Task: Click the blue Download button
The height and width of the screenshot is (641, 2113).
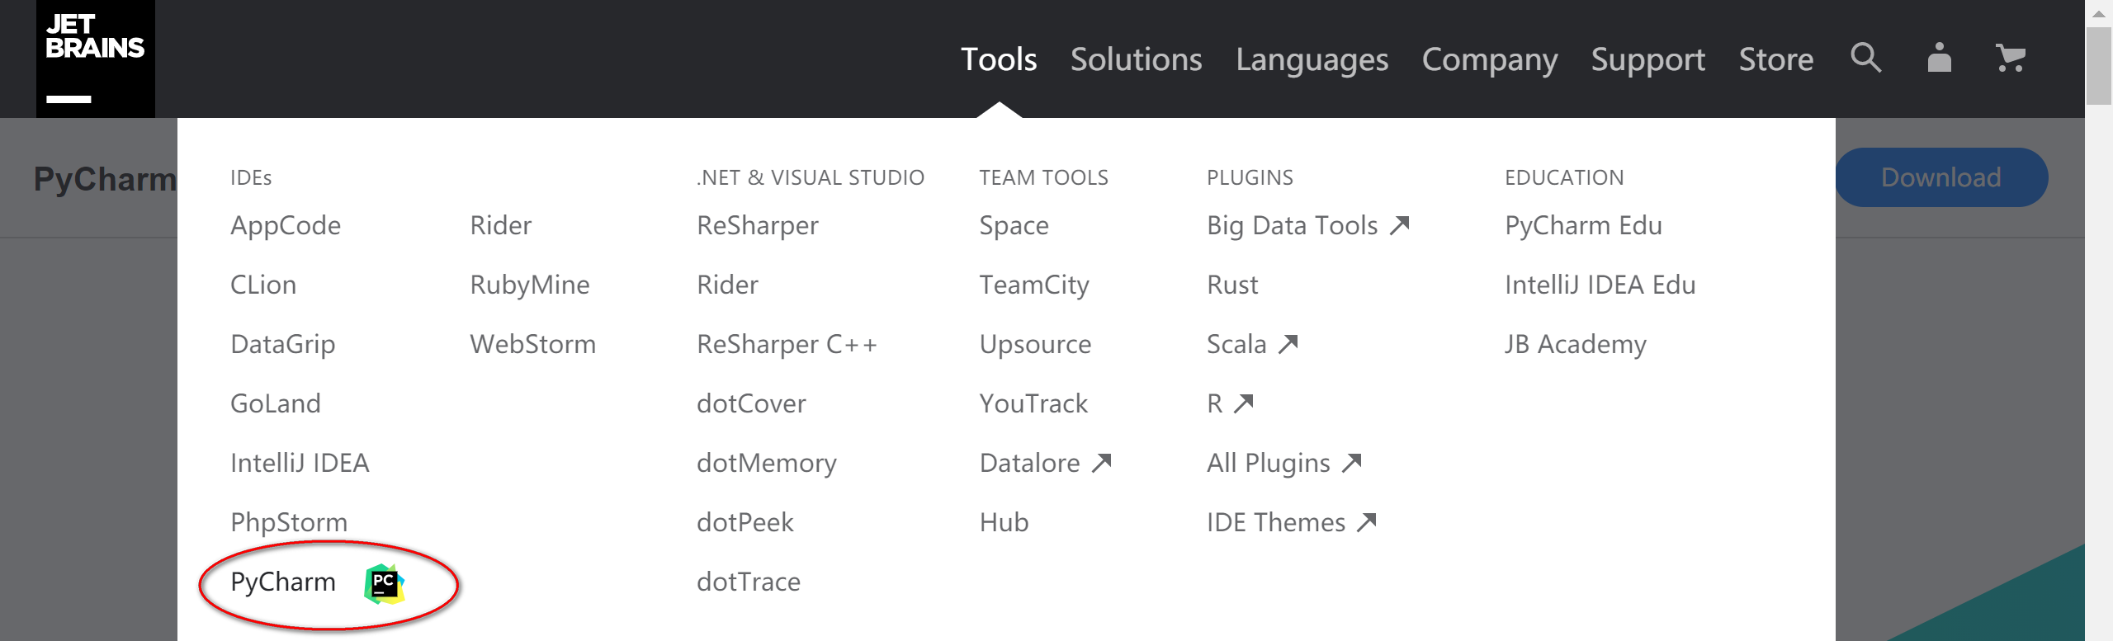Action: click(x=1941, y=177)
